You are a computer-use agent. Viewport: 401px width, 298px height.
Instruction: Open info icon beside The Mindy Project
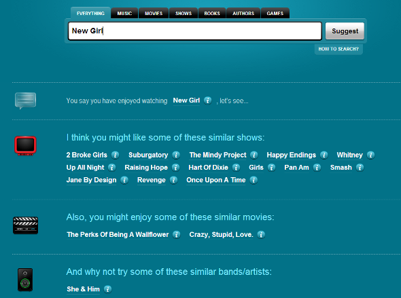(x=254, y=155)
